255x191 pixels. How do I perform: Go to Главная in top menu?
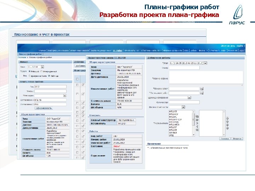(x=42, y=51)
